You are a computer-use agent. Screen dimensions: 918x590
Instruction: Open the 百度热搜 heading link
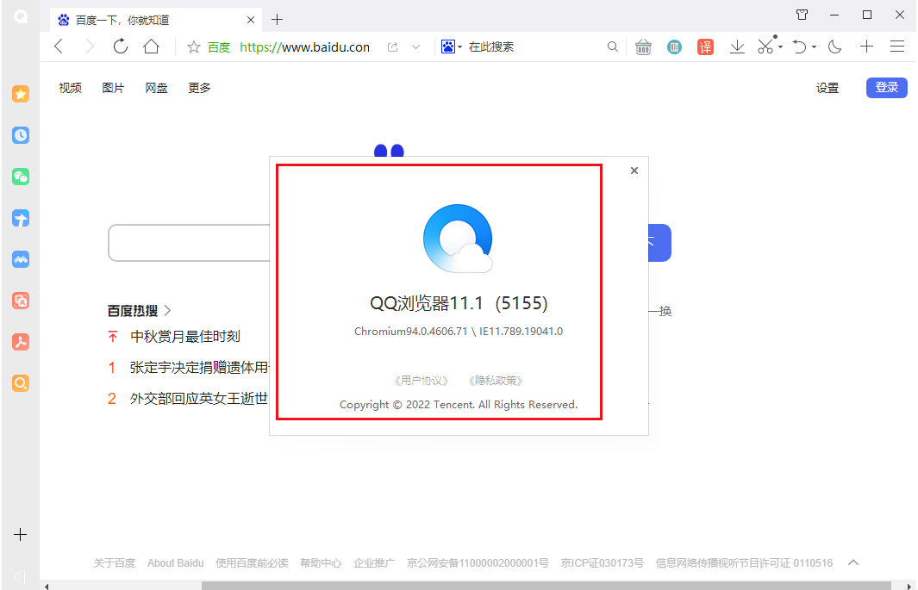click(x=139, y=310)
